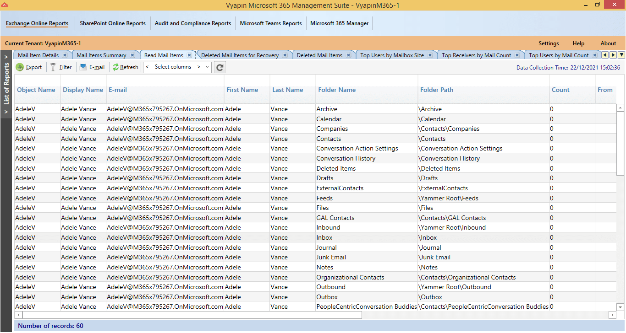The image size is (626, 333).
Task: Switch to Top Users by Mailbox Size tab
Action: [x=392, y=55]
